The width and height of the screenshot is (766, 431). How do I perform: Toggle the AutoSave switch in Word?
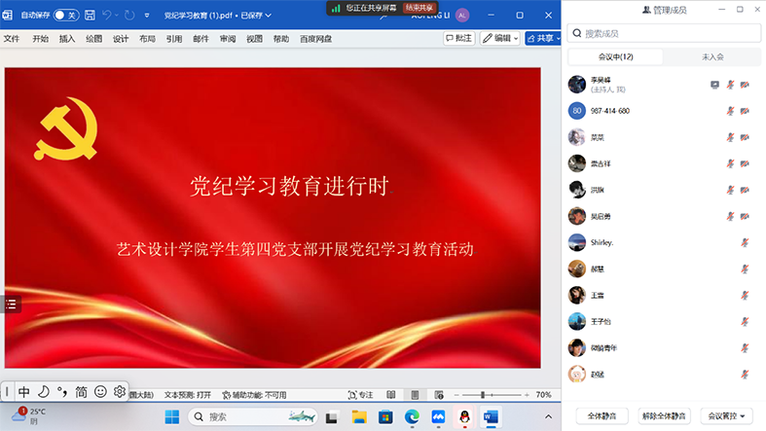click(66, 16)
